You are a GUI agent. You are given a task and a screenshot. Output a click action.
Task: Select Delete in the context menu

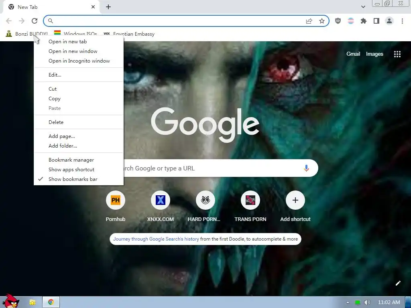[79, 122]
